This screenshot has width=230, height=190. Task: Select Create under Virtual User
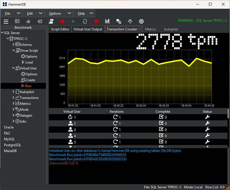point(28,80)
